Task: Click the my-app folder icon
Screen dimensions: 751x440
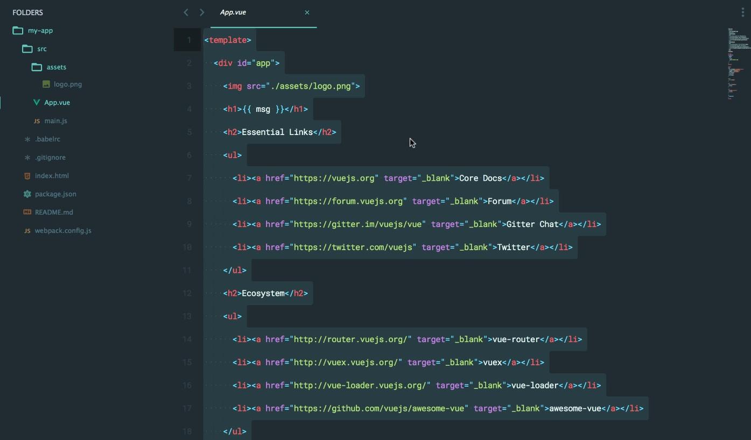Action: click(18, 31)
